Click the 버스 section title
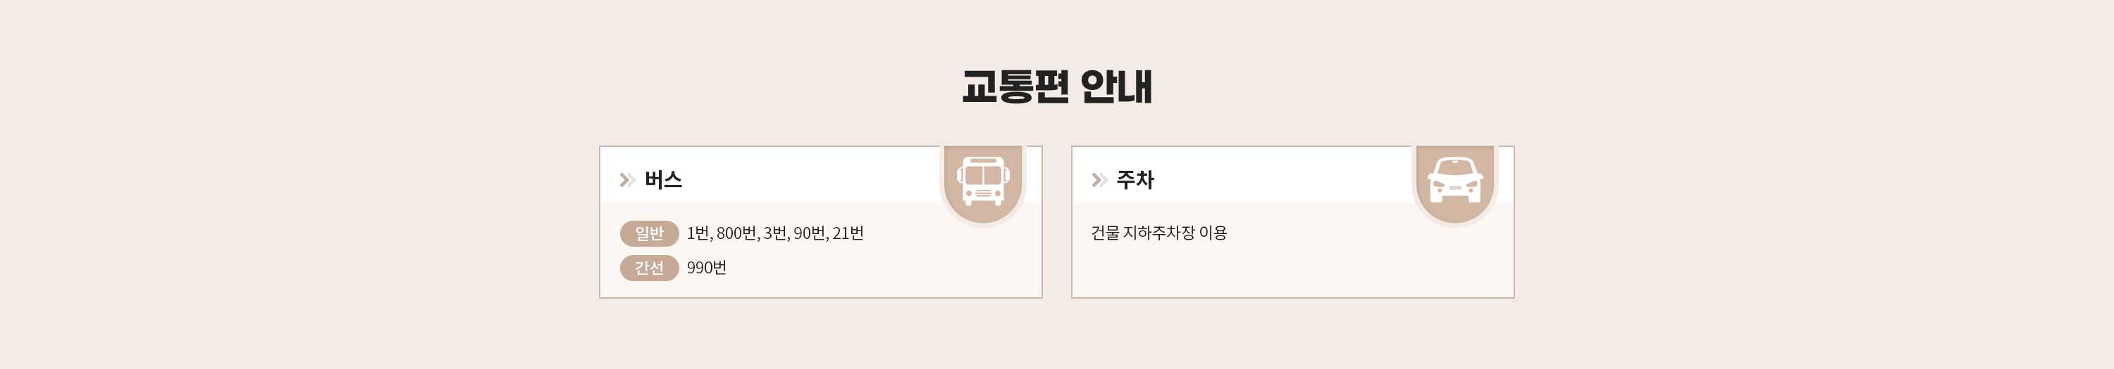2114x369 pixels. (663, 180)
